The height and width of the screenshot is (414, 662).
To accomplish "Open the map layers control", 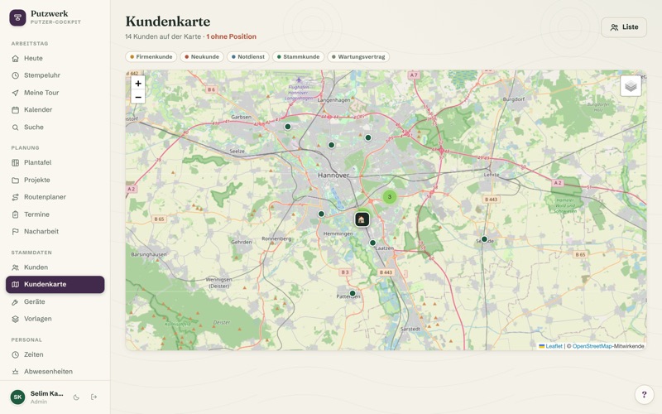I will (631, 86).
